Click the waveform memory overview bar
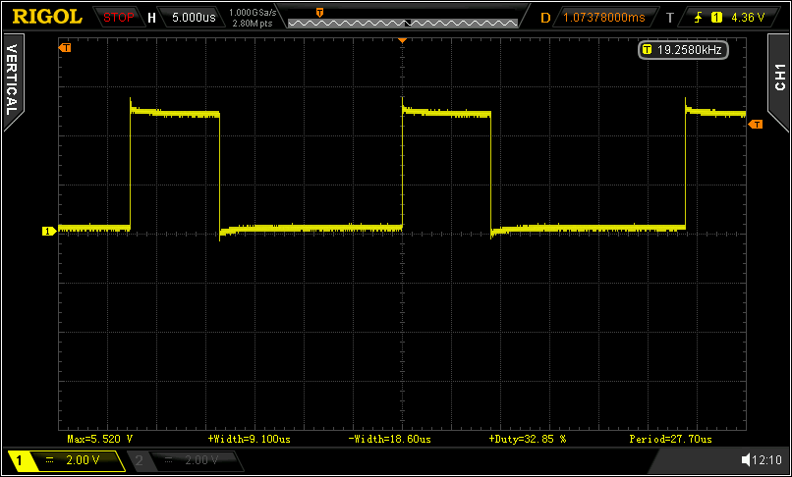Screen dimensions: 792x477 tap(403, 22)
